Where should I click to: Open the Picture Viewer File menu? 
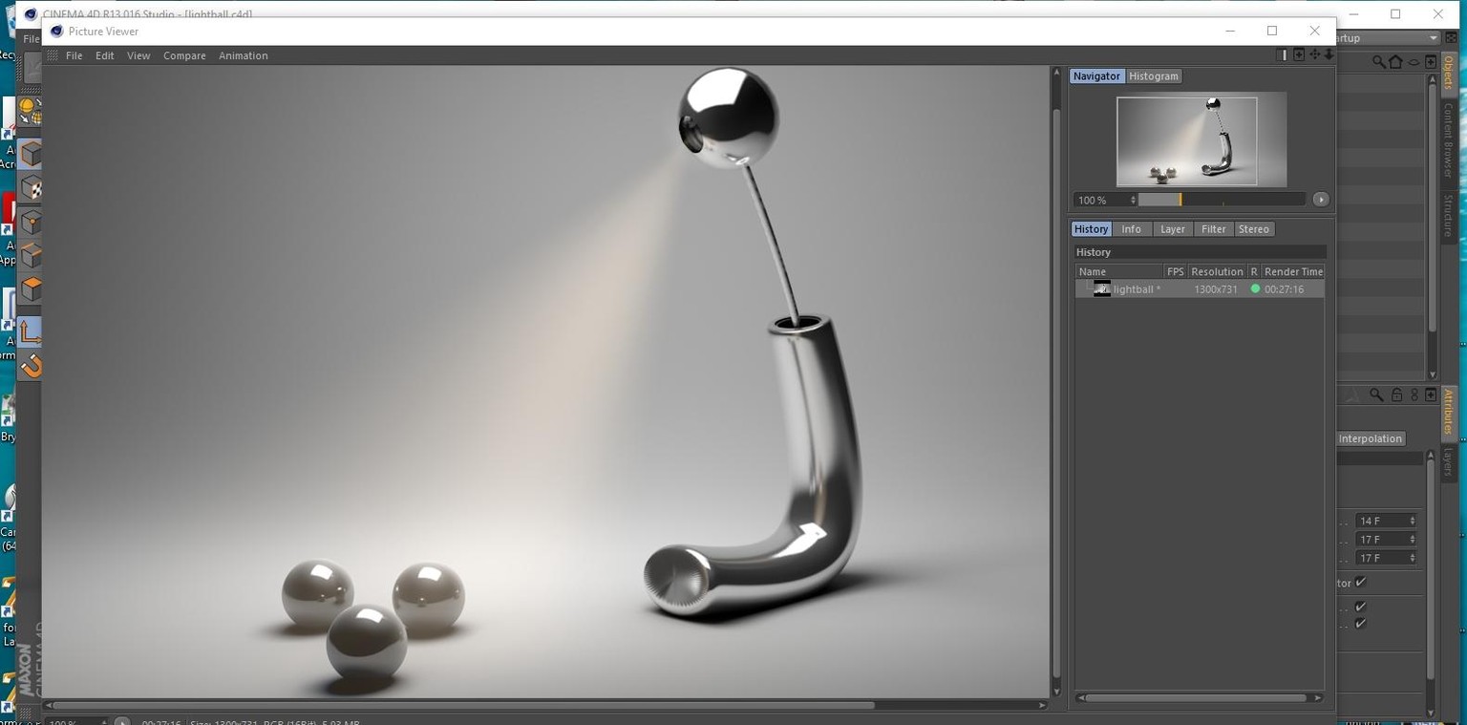74,55
